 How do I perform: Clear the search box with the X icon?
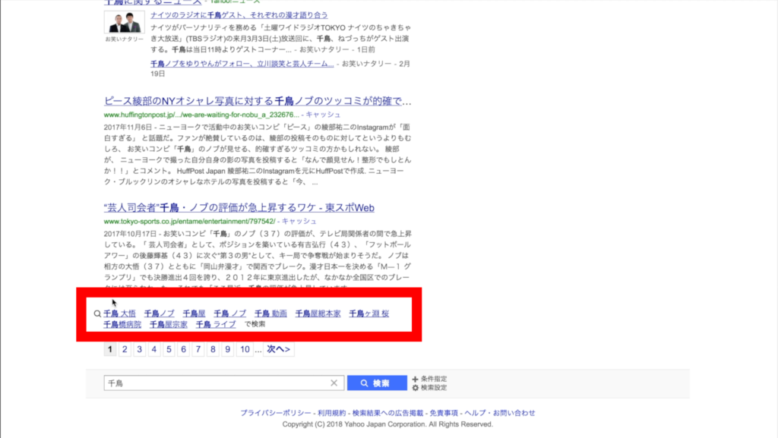pyautogui.click(x=334, y=383)
